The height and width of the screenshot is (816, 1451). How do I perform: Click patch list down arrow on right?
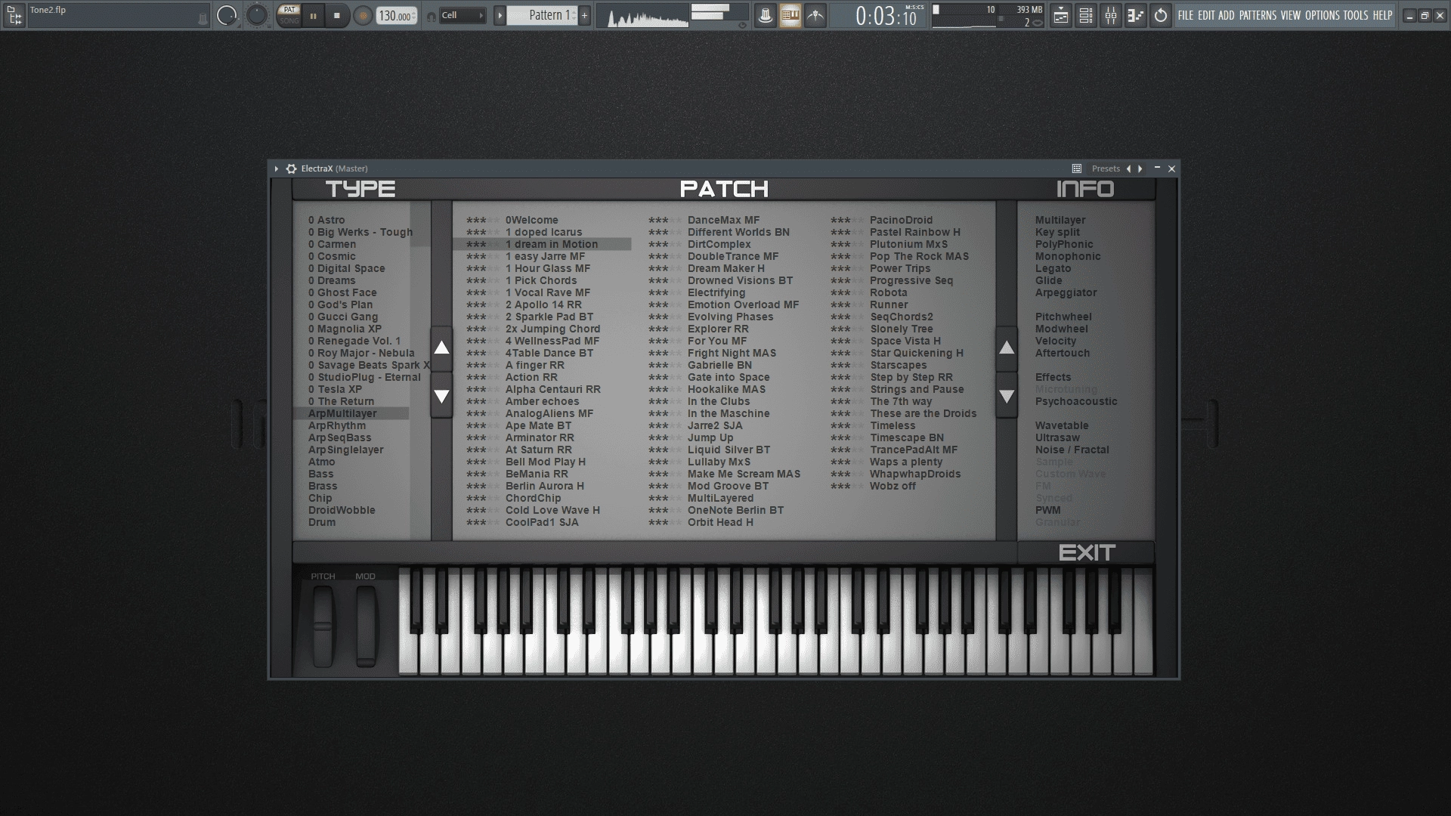point(1007,396)
